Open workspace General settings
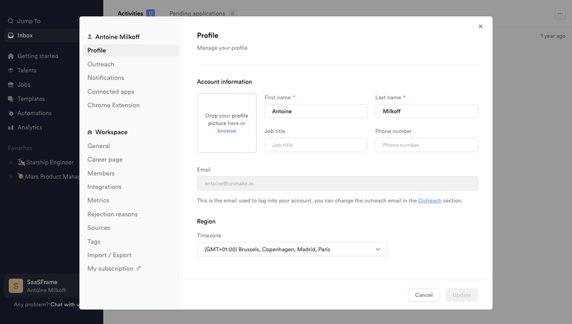572x324 pixels. 98,146
